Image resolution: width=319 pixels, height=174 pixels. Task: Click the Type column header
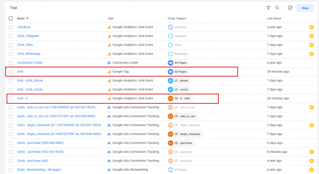point(110,19)
